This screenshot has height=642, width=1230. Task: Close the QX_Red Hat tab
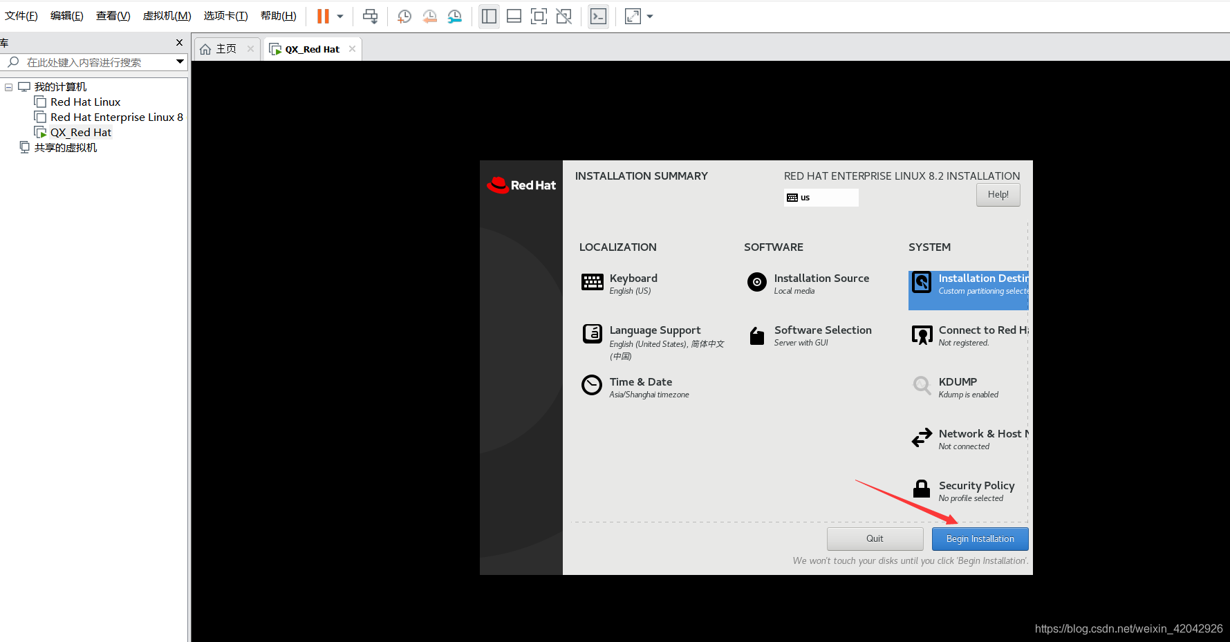click(352, 49)
